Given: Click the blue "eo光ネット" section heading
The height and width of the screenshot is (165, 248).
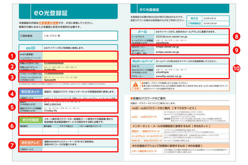Looking at the screenshot, I should click(31, 92).
